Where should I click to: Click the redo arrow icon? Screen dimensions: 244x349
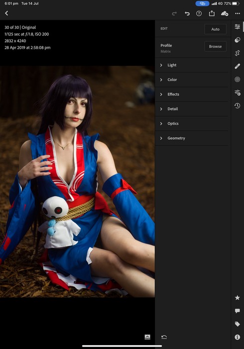174,13
